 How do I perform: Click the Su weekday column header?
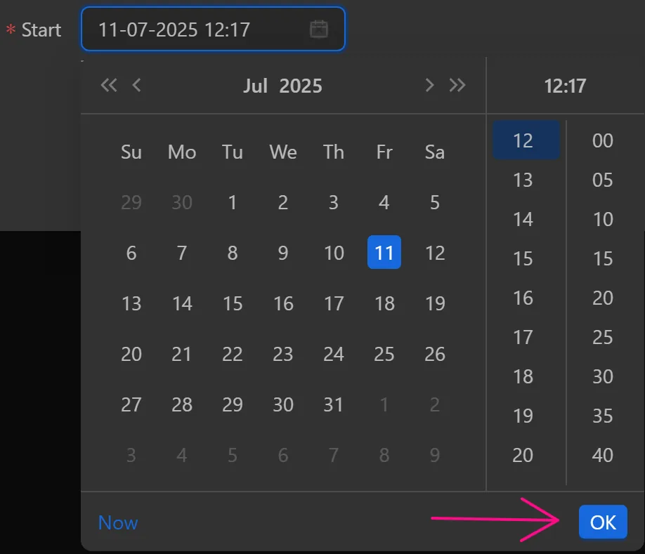pyautogui.click(x=131, y=152)
